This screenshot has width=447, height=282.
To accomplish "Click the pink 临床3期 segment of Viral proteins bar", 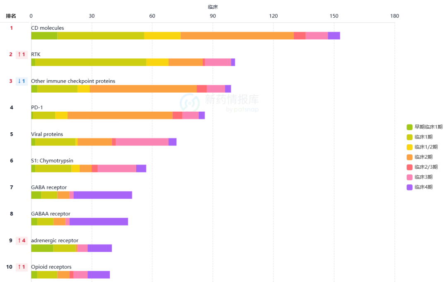I will click(x=142, y=142).
